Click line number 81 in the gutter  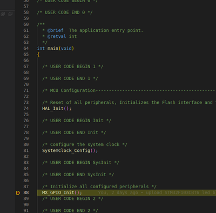tap(26, 150)
